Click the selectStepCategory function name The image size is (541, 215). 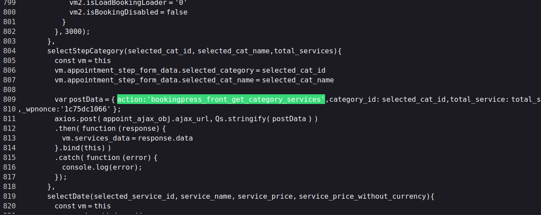pos(85,51)
